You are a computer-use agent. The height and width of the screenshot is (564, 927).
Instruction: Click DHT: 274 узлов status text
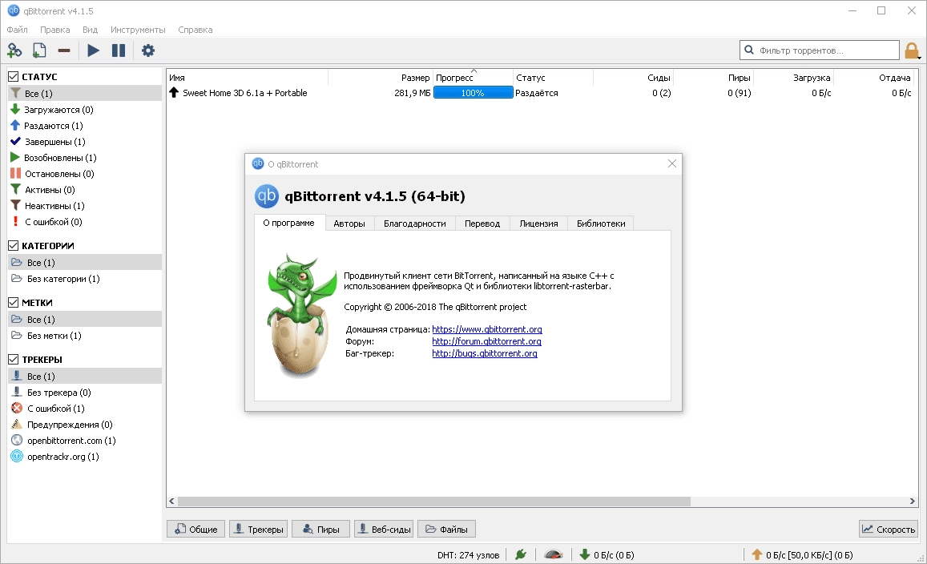468,554
